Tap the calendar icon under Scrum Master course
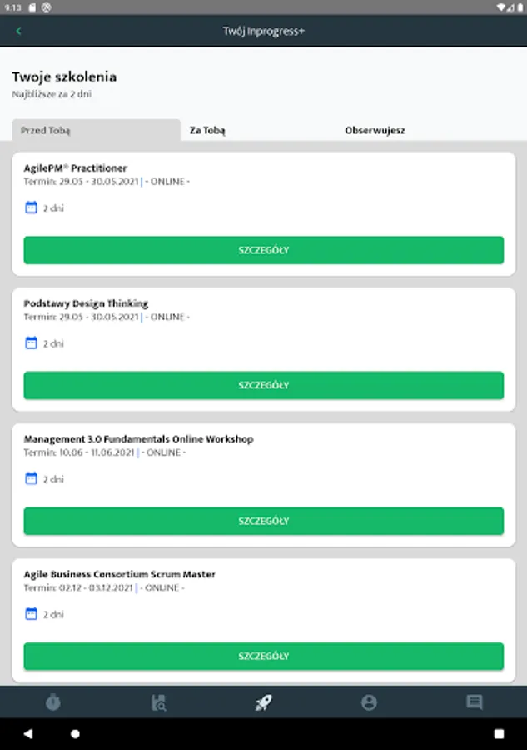The width and height of the screenshot is (527, 750). pos(31,613)
